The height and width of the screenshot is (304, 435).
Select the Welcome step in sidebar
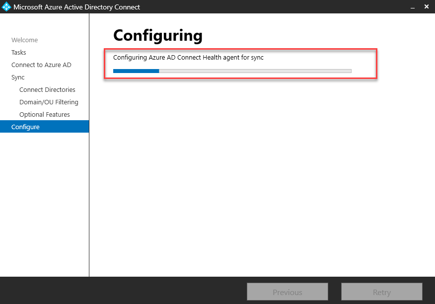click(24, 40)
